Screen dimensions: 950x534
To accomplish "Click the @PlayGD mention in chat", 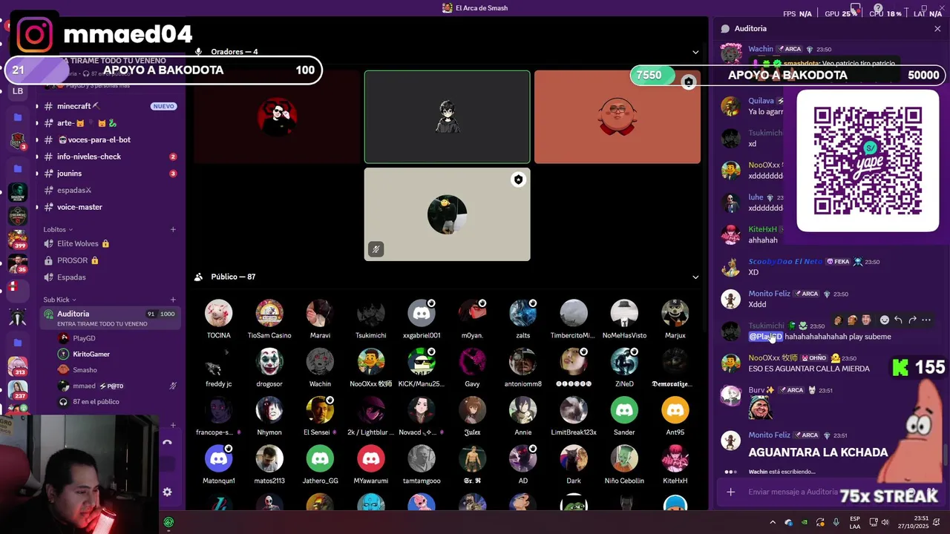I will [765, 337].
